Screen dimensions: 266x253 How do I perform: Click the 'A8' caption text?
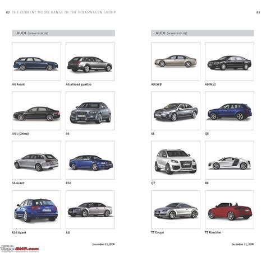[x=68, y=232]
